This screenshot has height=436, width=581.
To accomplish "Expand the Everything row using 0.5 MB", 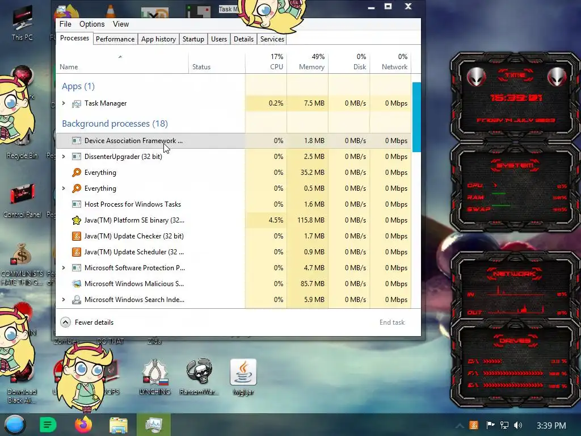I will [x=64, y=188].
